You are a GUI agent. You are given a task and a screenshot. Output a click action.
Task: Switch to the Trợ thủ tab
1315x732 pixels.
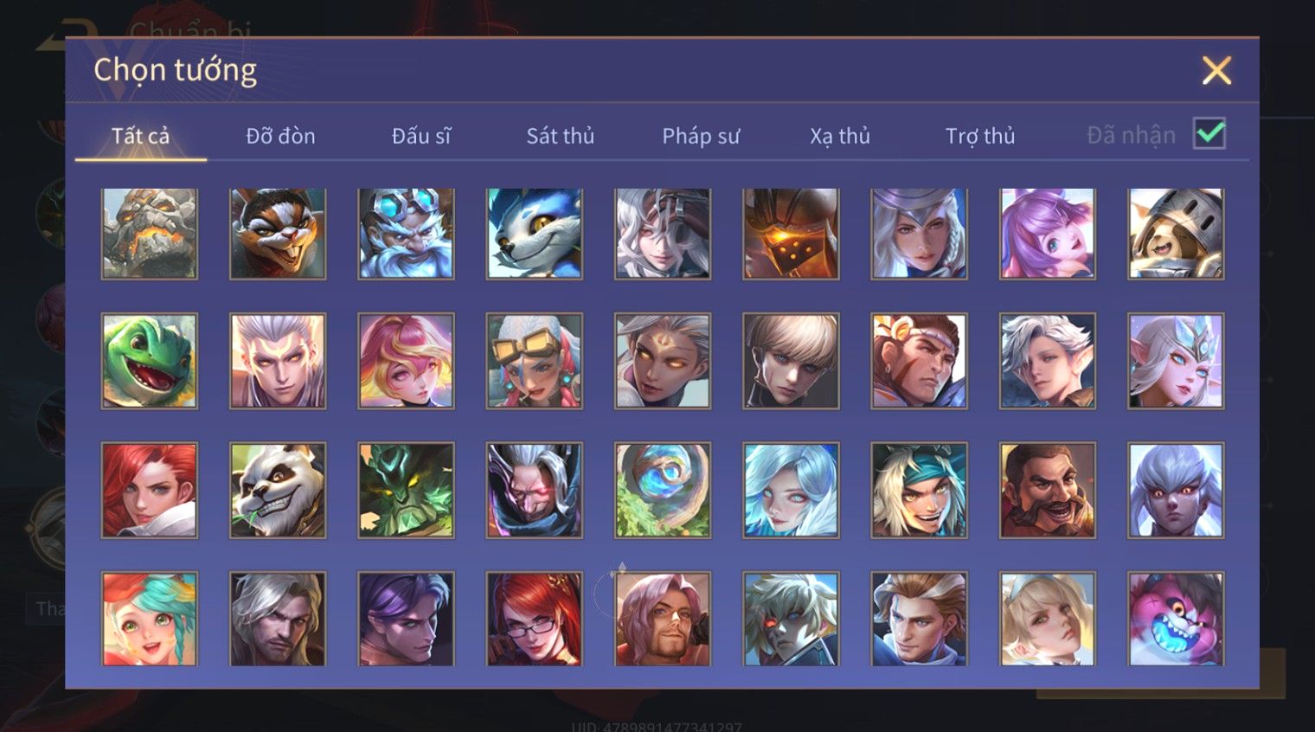tap(980, 136)
